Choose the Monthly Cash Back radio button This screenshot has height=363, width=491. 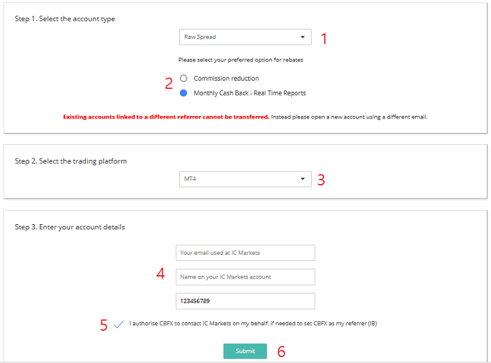tap(184, 93)
